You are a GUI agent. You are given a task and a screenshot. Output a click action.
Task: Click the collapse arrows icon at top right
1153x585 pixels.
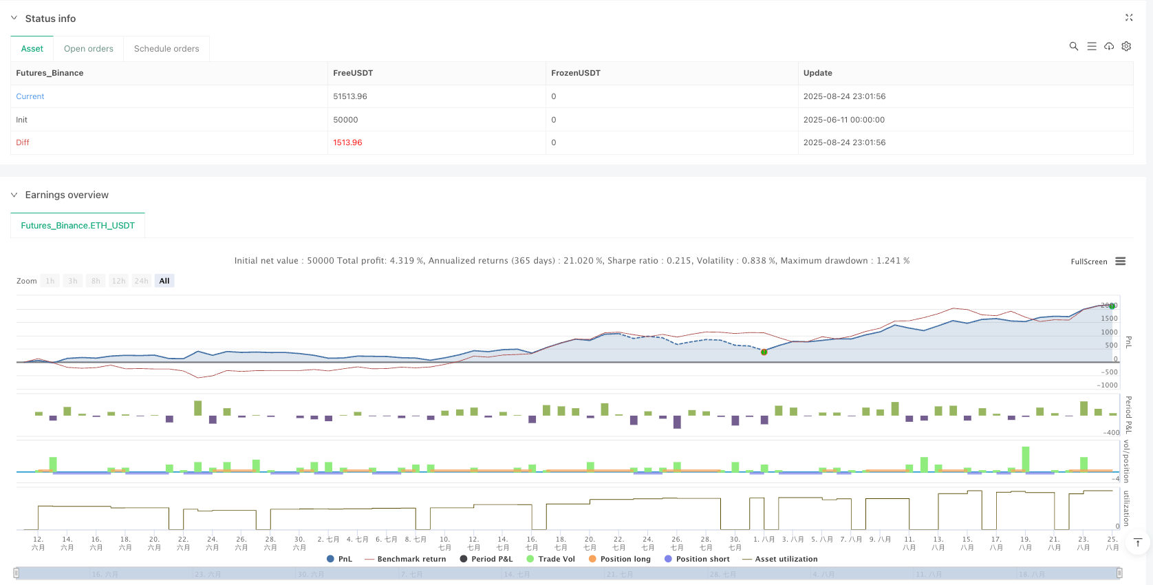[1129, 18]
